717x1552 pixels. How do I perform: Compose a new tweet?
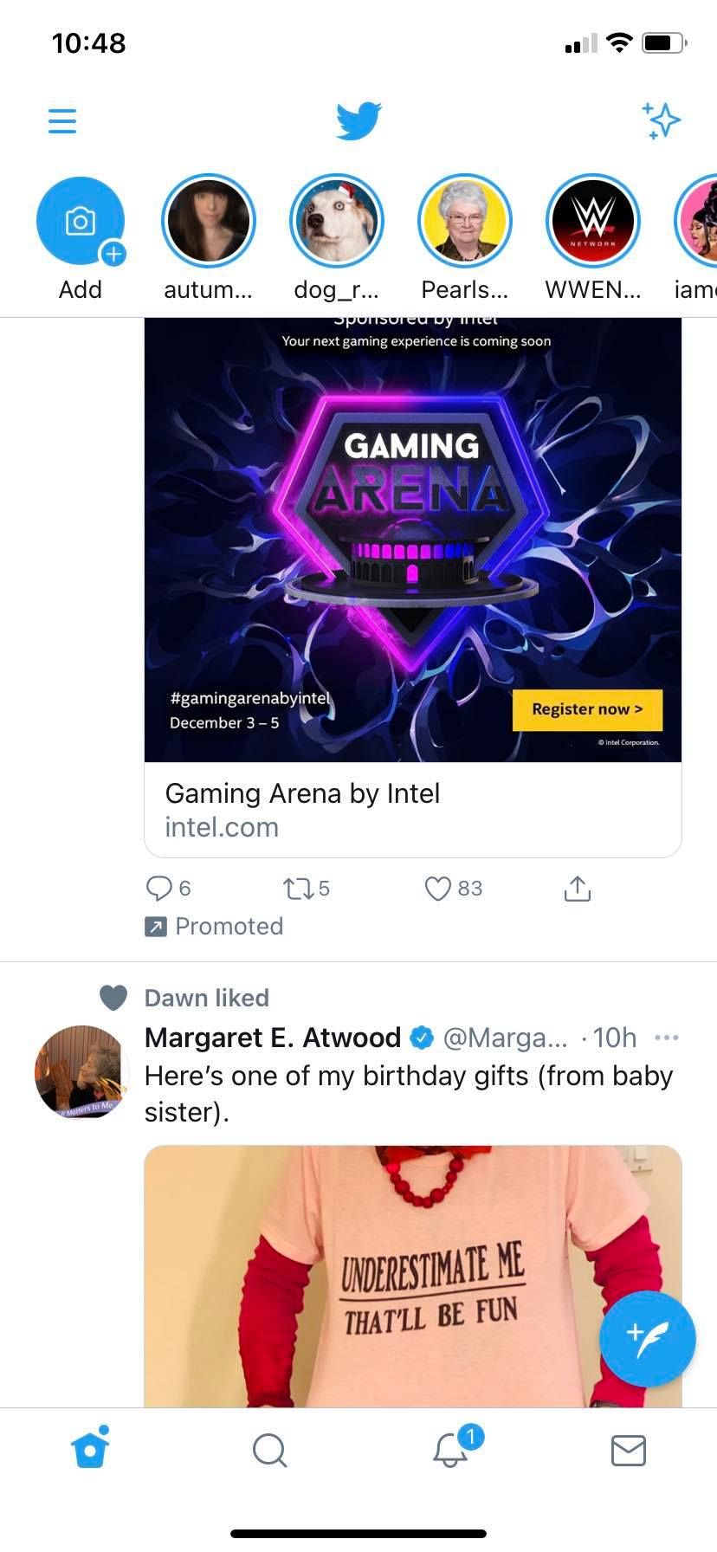647,1338
